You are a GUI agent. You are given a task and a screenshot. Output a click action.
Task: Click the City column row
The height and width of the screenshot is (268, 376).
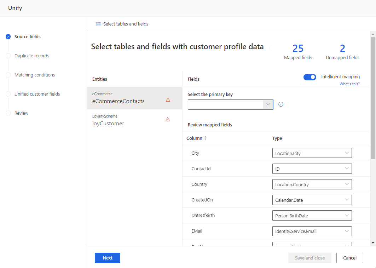(276, 153)
